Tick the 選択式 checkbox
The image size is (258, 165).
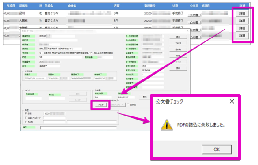(128, 105)
